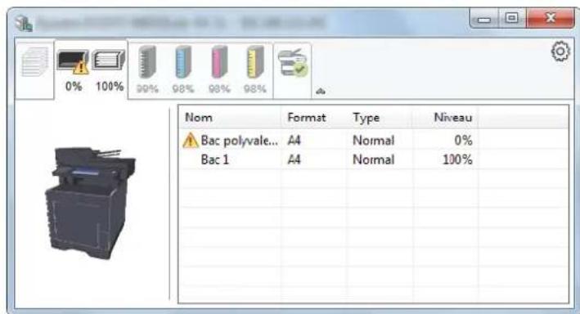This screenshot has width=580, height=314.
Task: Click Normal type in Bac 1 row
Action: pyautogui.click(x=374, y=159)
